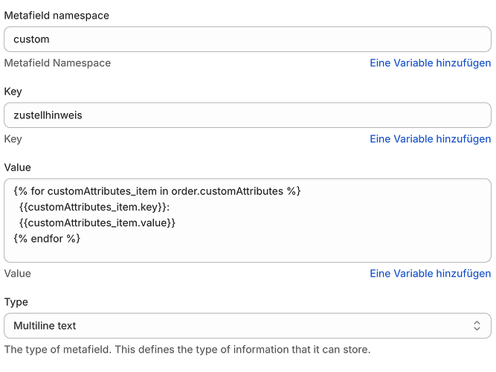This screenshot has width=496, height=372.
Task: Click the '{{customAttributes_item.value}}' line
Action: click(x=97, y=222)
